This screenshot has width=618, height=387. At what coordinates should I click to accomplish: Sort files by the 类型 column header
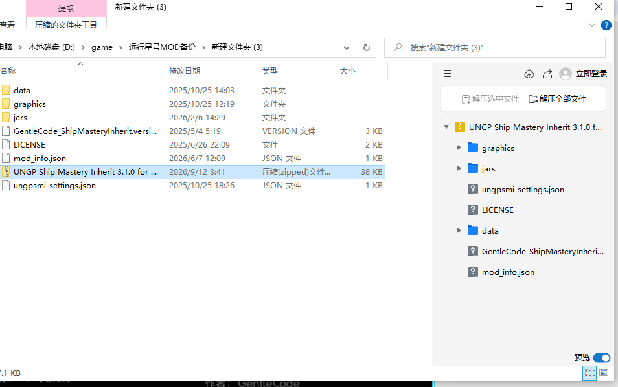[297, 71]
